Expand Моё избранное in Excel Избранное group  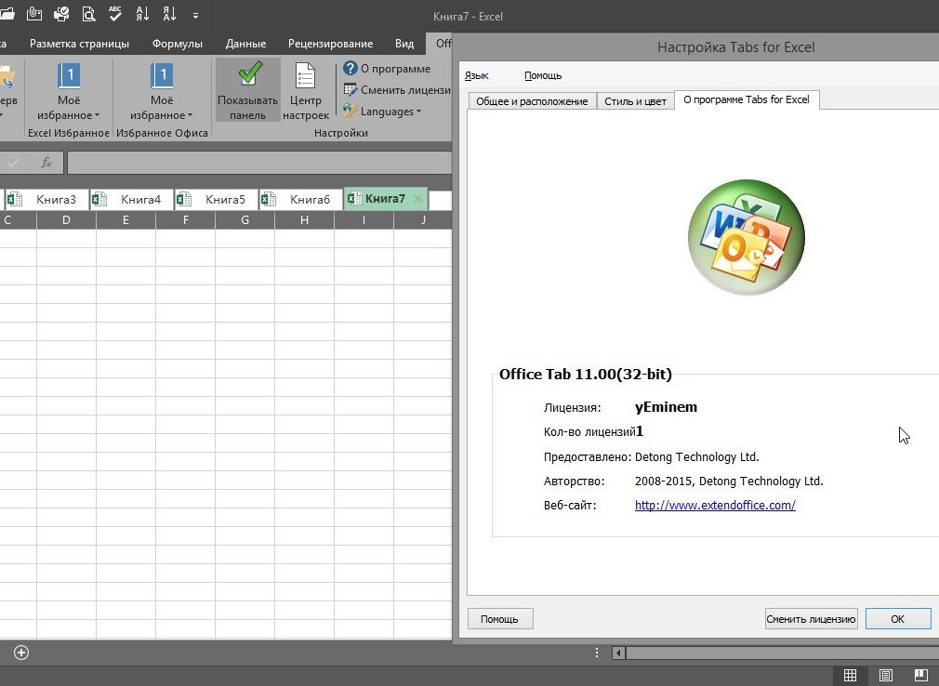(x=68, y=91)
